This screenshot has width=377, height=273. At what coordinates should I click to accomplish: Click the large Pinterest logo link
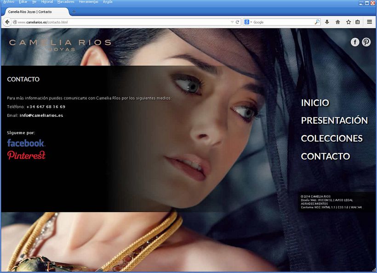tap(26, 155)
